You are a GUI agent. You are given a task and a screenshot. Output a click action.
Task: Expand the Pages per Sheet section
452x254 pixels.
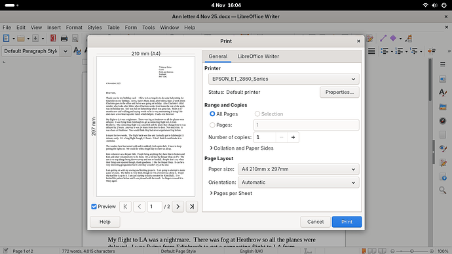point(231,194)
